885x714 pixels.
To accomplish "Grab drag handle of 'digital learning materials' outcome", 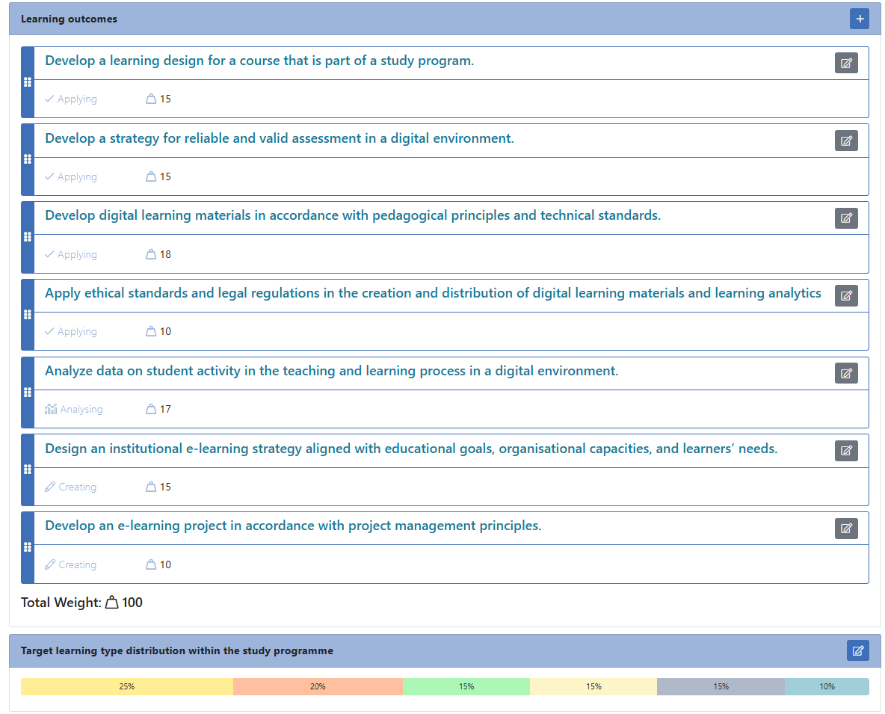I will tap(27, 237).
